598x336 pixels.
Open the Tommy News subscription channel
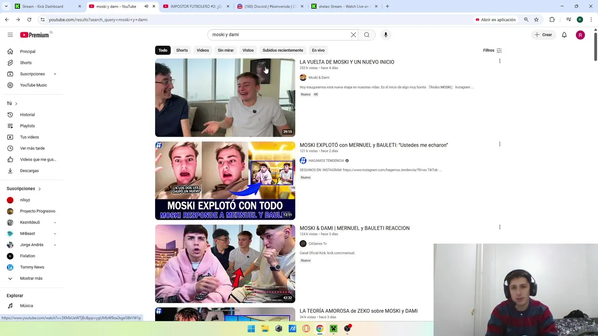(x=32, y=267)
